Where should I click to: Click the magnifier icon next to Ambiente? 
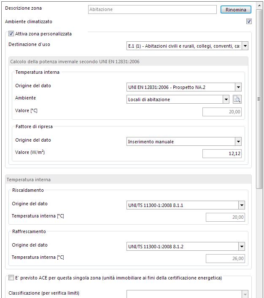coord(237,99)
